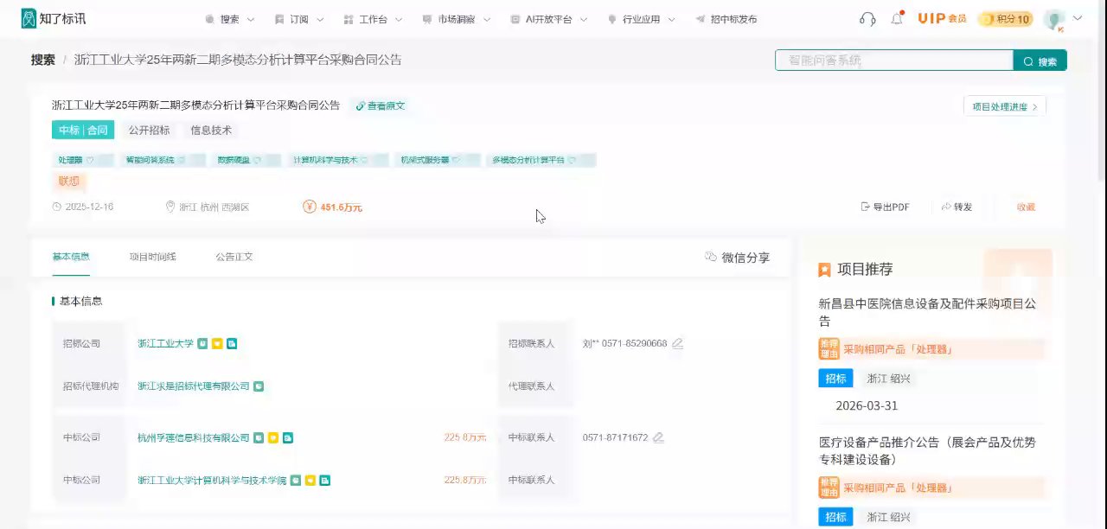
Task: Toggle heart on the 智能问答系统 tag
Action: (x=182, y=160)
